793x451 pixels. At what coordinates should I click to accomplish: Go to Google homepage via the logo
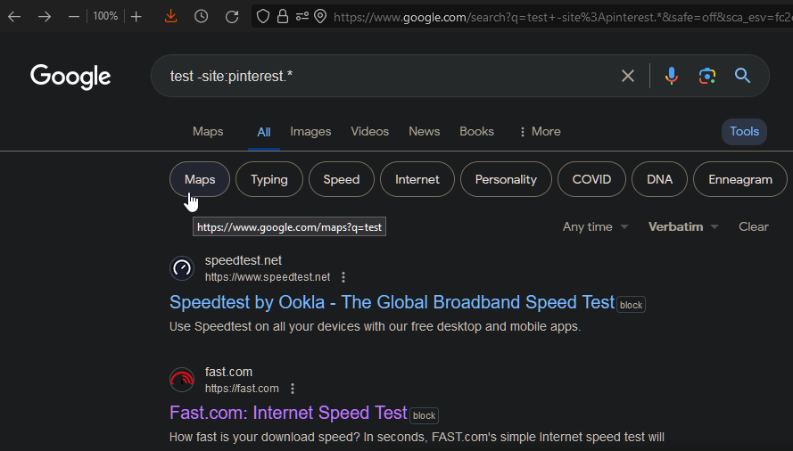tap(70, 77)
